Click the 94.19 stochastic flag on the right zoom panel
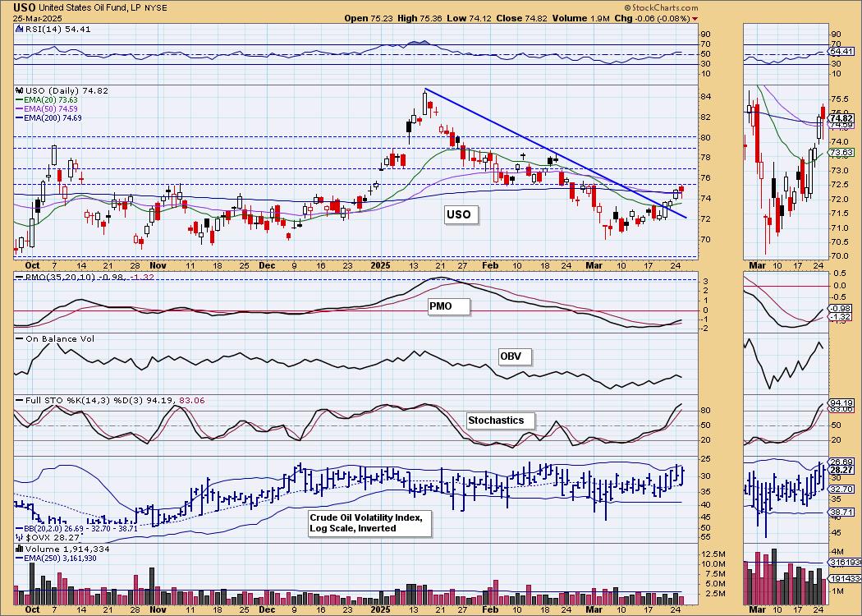862x616 pixels. click(x=842, y=402)
